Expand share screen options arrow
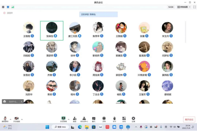The height and width of the screenshot is (131, 197). [x=69, y=119]
